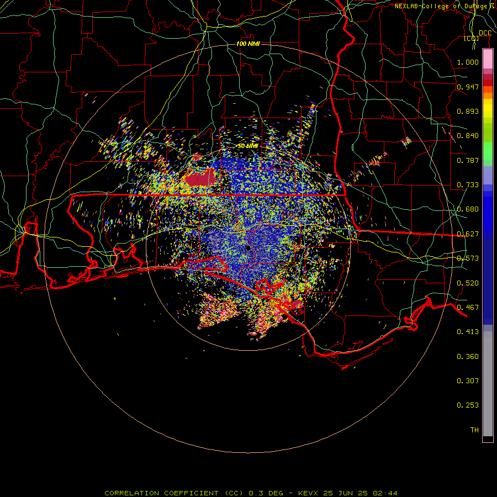
Task: Pick the gray bottom segment of color scale
Action: 488,384
